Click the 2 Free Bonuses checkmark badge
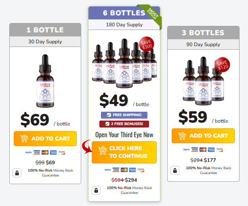Viewport: 248px width, 206px height. pyautogui.click(x=124, y=124)
